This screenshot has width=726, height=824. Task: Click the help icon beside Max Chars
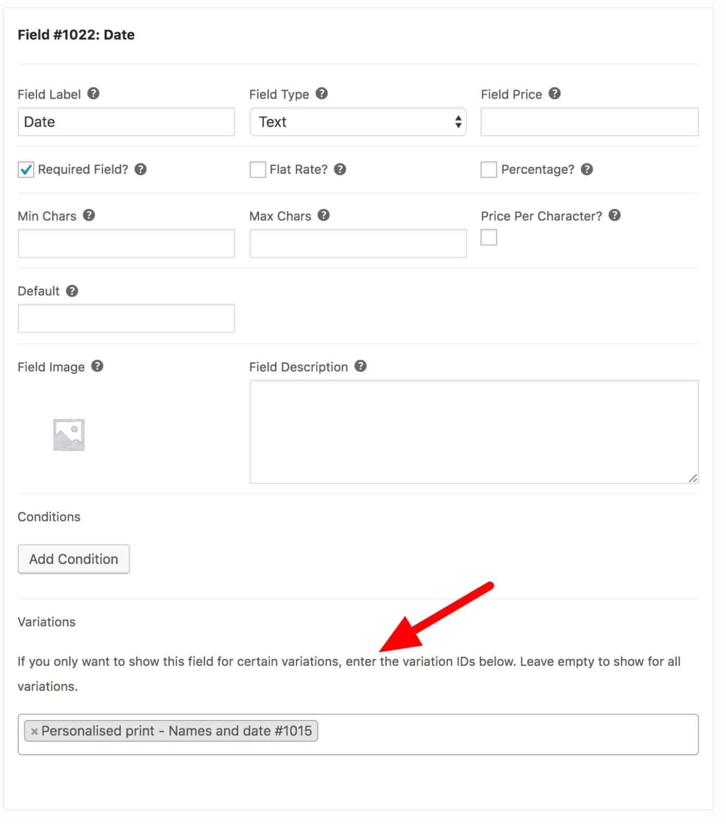coord(324,215)
